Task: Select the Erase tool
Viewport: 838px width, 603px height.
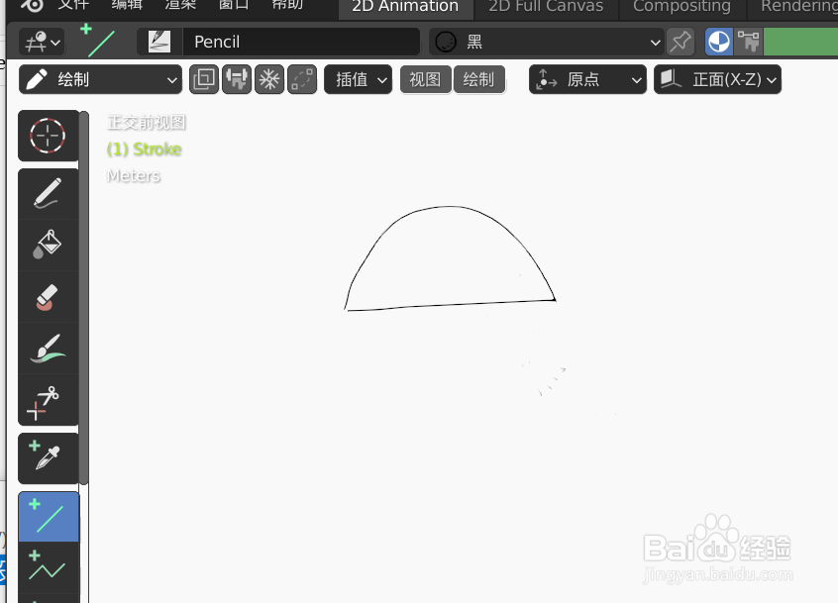Action: (x=48, y=297)
